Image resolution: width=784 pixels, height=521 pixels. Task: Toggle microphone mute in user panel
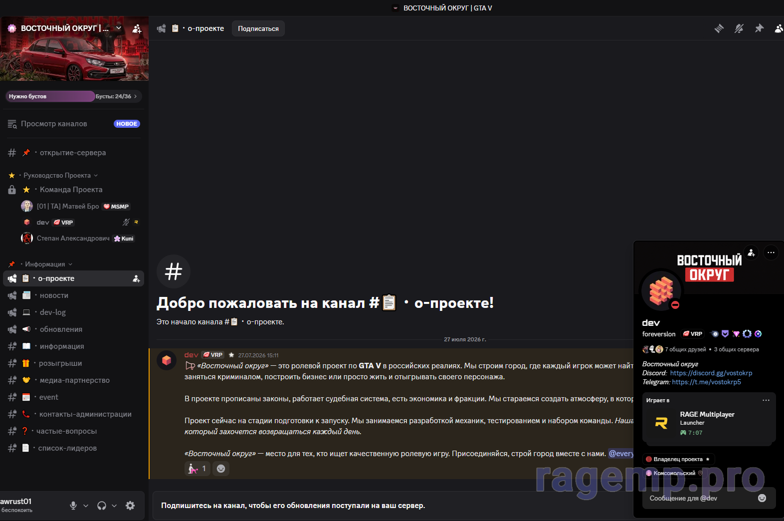point(73,506)
